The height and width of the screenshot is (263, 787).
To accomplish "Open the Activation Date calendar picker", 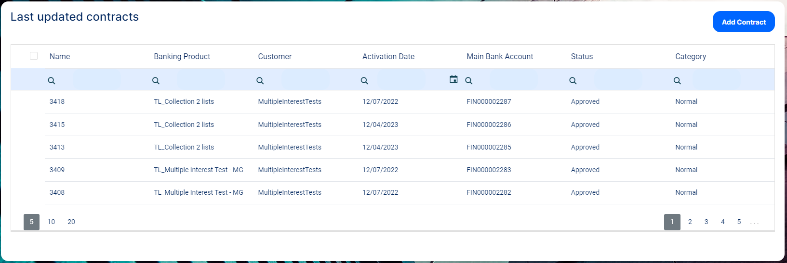I will tap(454, 79).
